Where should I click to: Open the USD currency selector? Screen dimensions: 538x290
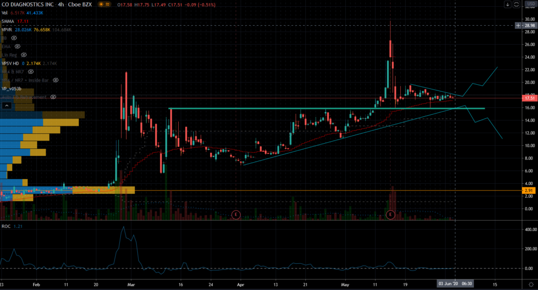531,4
